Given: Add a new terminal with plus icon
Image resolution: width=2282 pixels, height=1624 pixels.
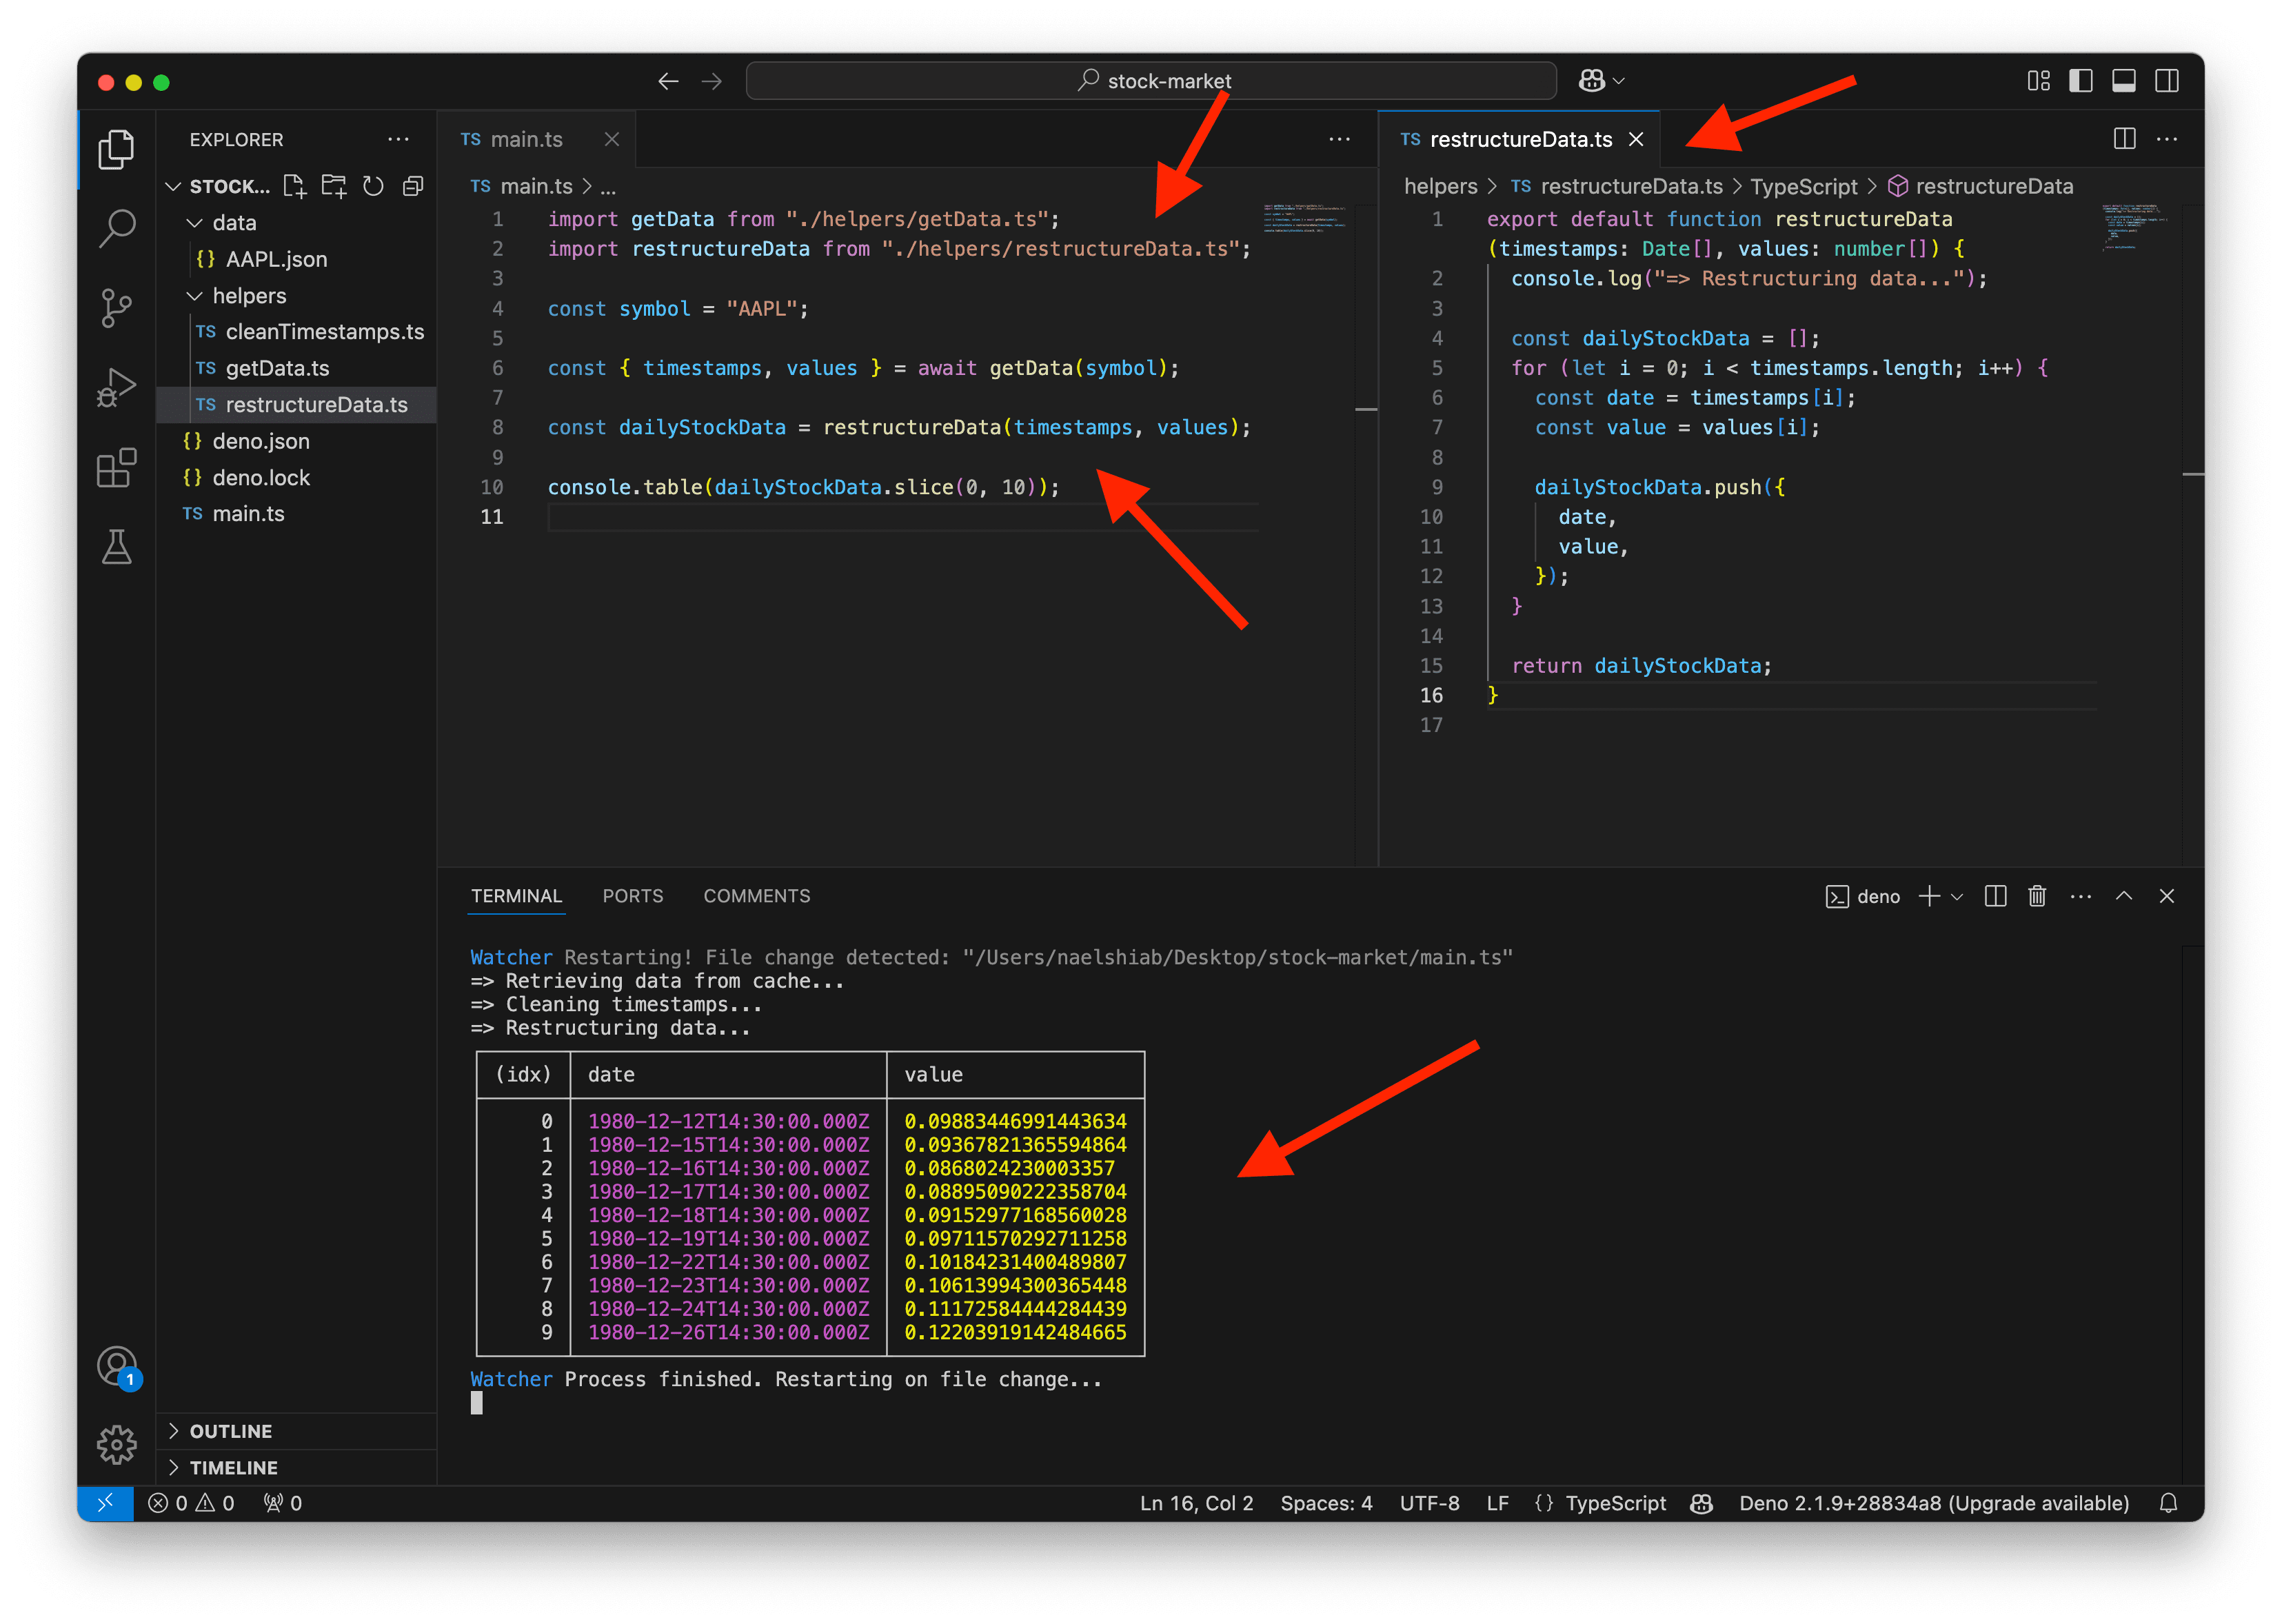Looking at the screenshot, I should (1929, 897).
